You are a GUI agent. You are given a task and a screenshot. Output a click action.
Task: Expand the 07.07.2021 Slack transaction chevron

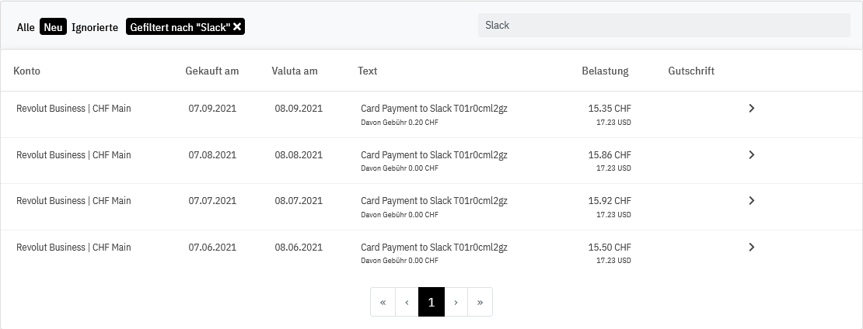tap(751, 201)
